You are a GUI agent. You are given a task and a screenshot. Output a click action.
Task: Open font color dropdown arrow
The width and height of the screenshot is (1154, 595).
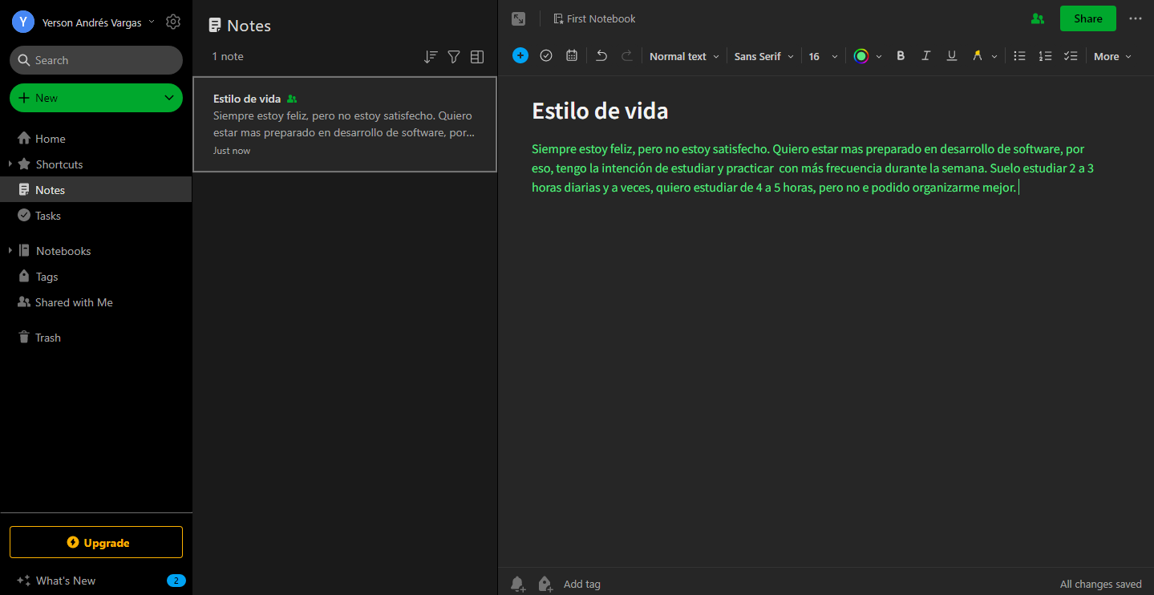tap(879, 56)
